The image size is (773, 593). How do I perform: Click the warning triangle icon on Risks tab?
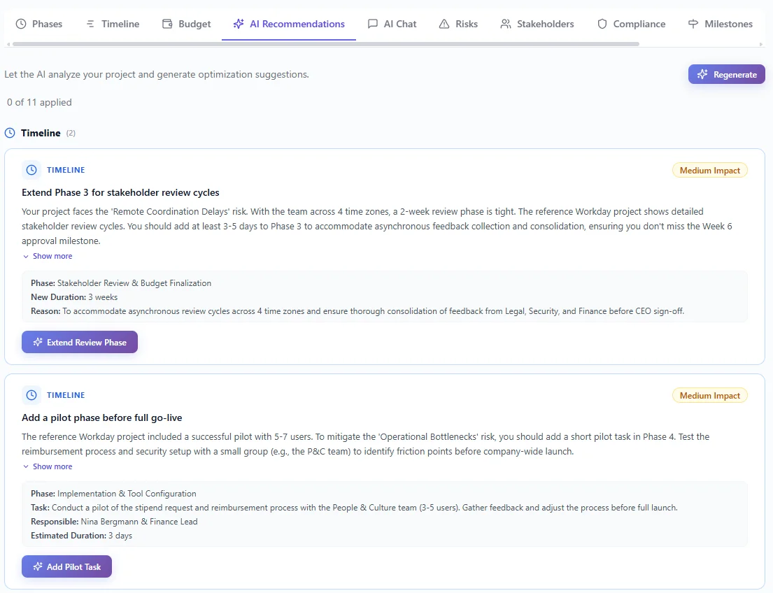(444, 24)
